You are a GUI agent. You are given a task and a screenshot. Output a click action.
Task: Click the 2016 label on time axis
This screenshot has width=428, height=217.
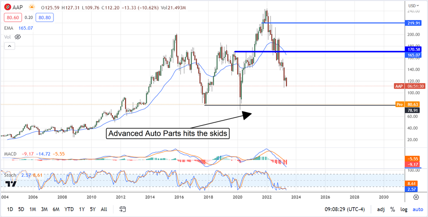179,197
